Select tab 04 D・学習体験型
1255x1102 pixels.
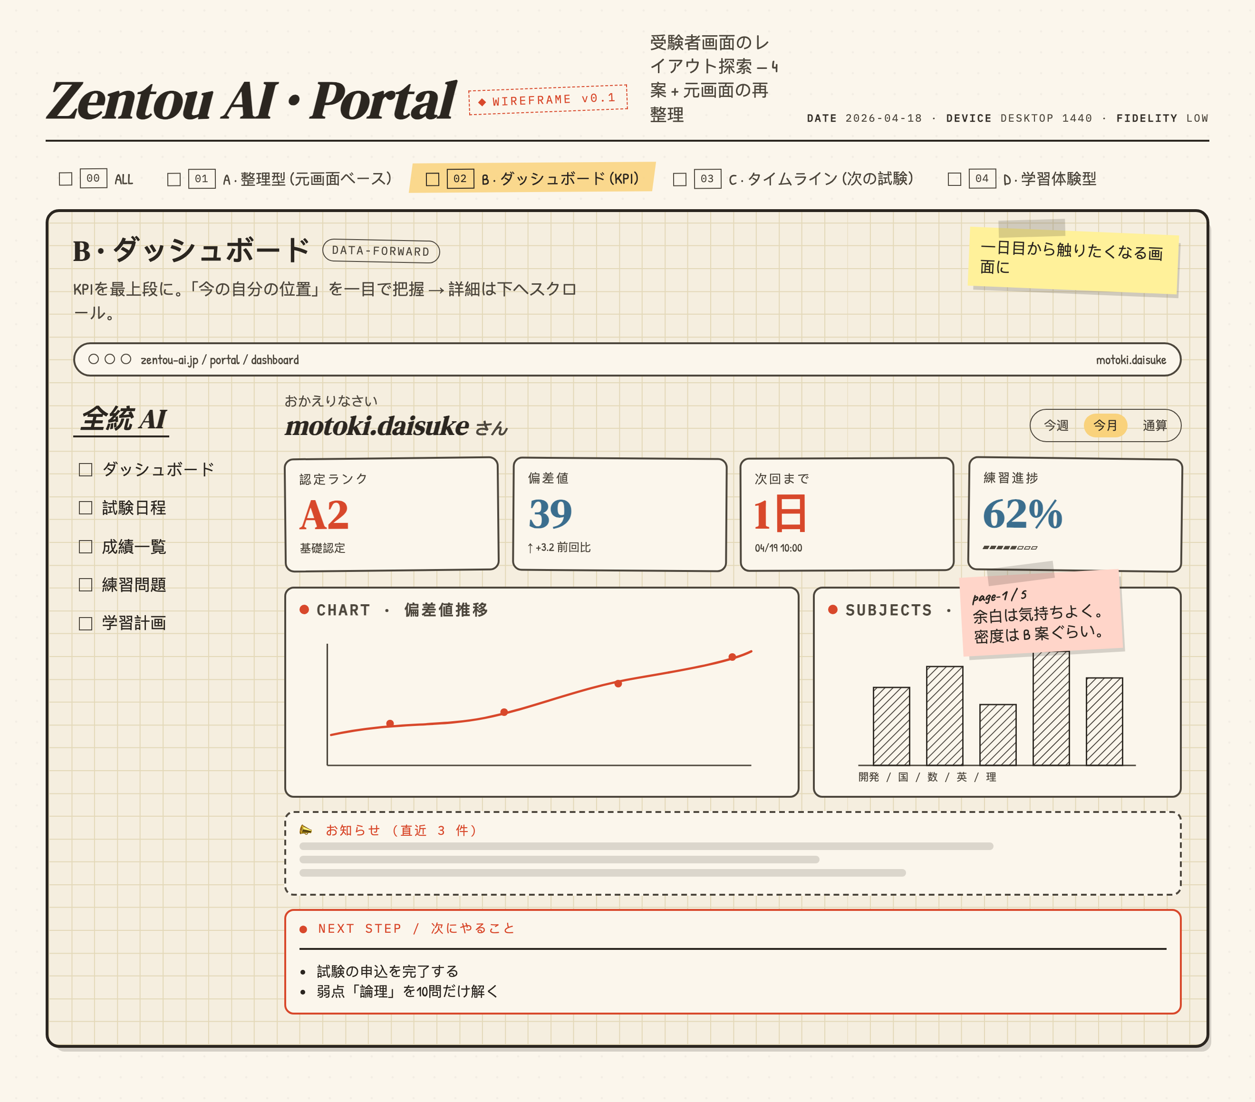[x=1022, y=179]
